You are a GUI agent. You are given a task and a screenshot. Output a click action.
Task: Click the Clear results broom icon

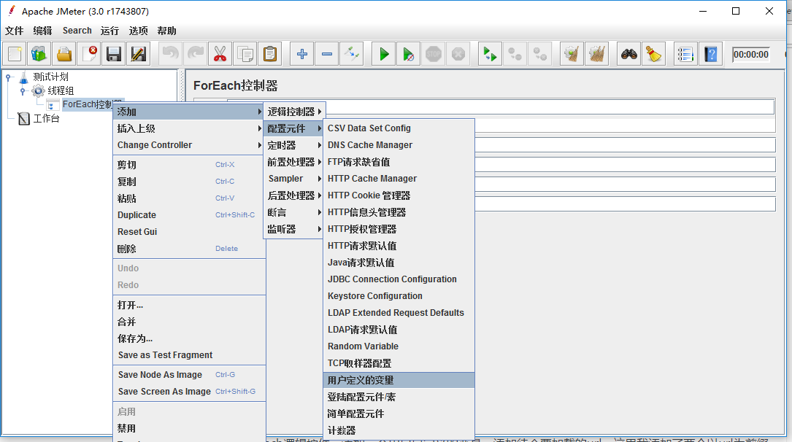click(x=572, y=54)
